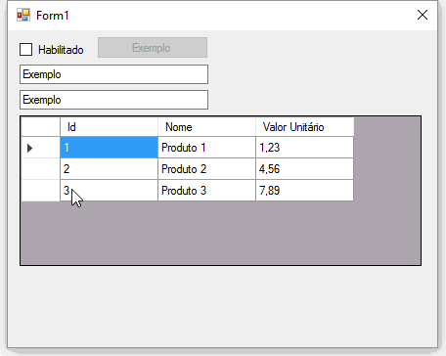Select the Produto 2 cell
The width and height of the screenshot is (446, 356).
206,169
